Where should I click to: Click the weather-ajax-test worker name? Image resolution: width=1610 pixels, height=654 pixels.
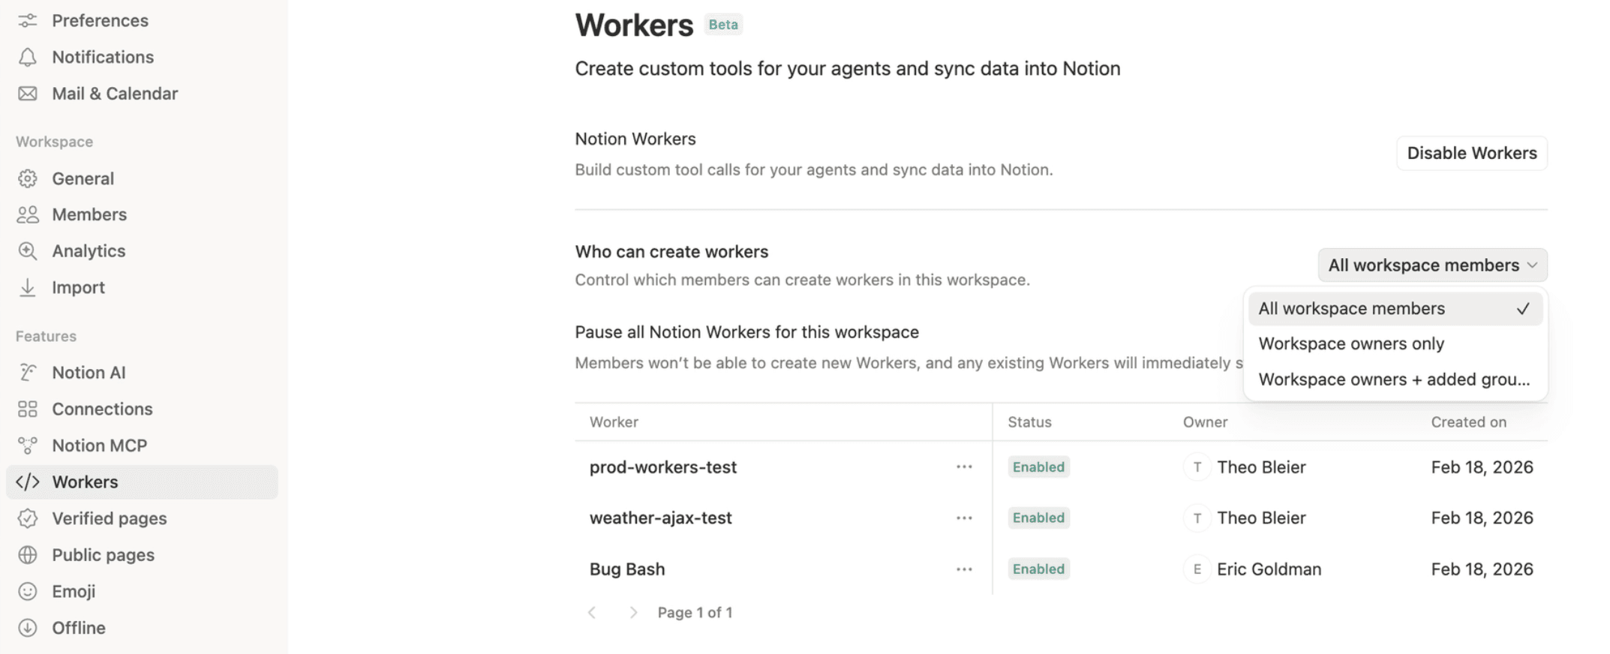tap(660, 517)
